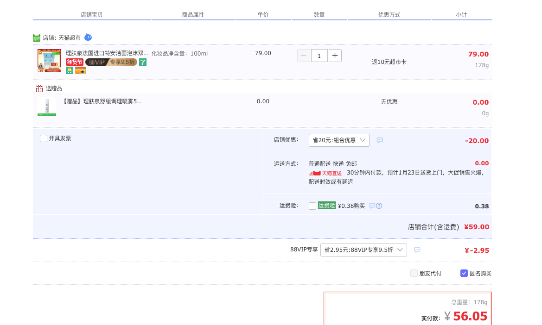542x325 pixels.
Task: Click the quantity input field showing 1
Action: tap(319, 56)
